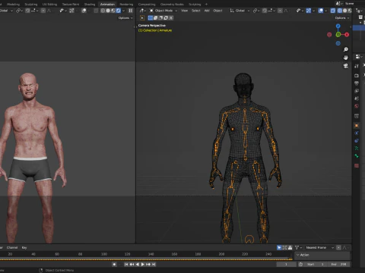Toggle auto keying record button
Screen dimensions: 365x273
pyautogui.click(x=114, y=265)
